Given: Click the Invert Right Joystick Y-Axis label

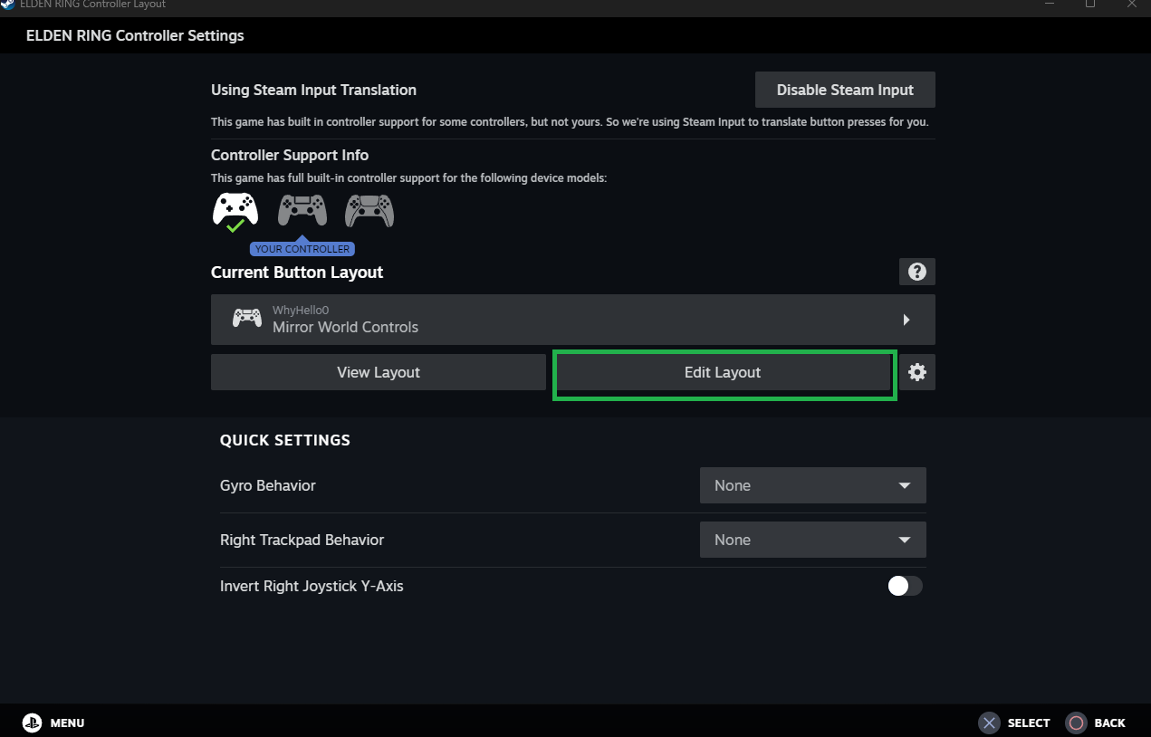Looking at the screenshot, I should pos(312,586).
